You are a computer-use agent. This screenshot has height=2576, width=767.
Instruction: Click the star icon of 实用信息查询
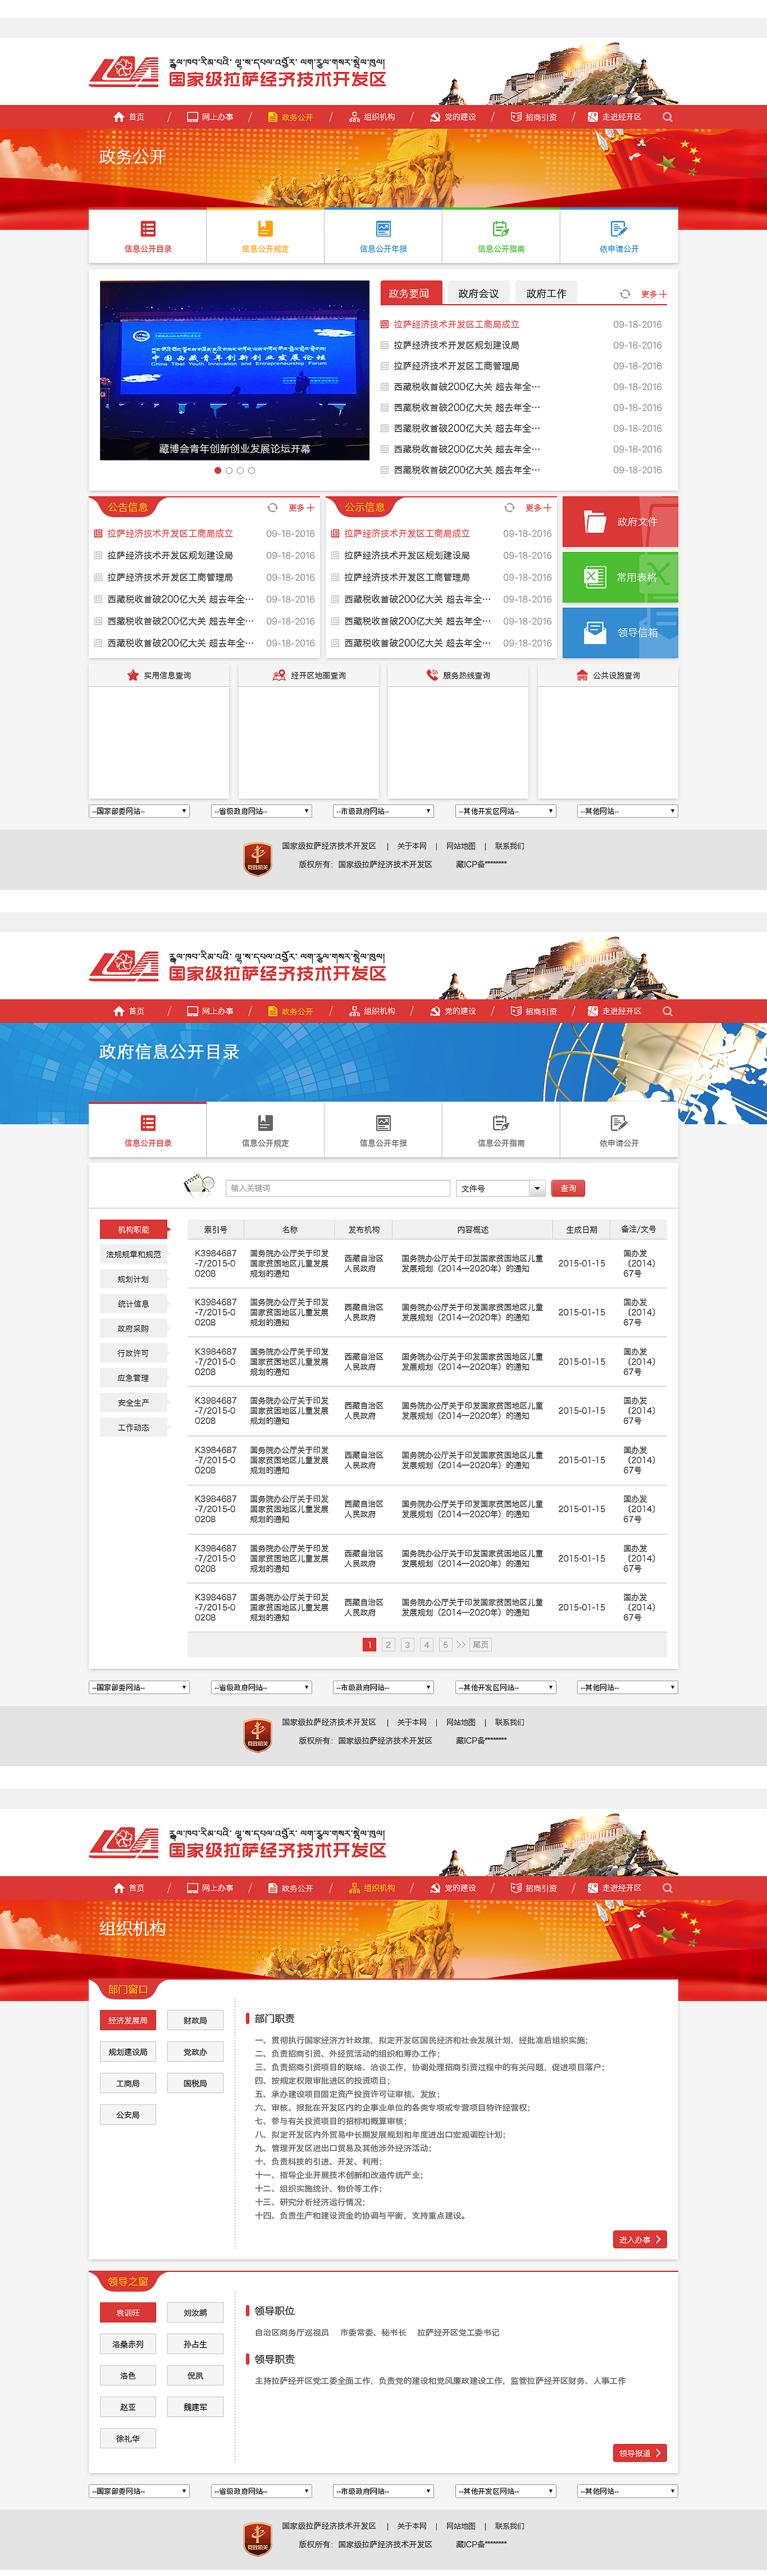pos(133,675)
